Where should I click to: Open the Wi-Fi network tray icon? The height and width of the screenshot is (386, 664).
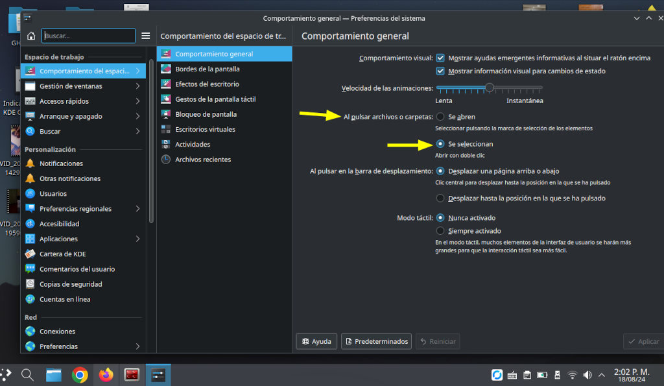(572, 375)
